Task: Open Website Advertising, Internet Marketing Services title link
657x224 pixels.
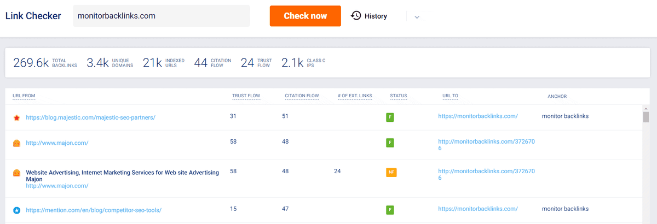Action: click(x=123, y=175)
